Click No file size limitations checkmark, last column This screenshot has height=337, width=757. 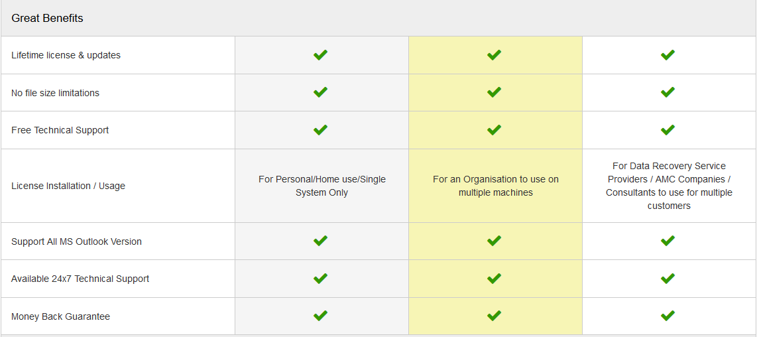click(668, 92)
